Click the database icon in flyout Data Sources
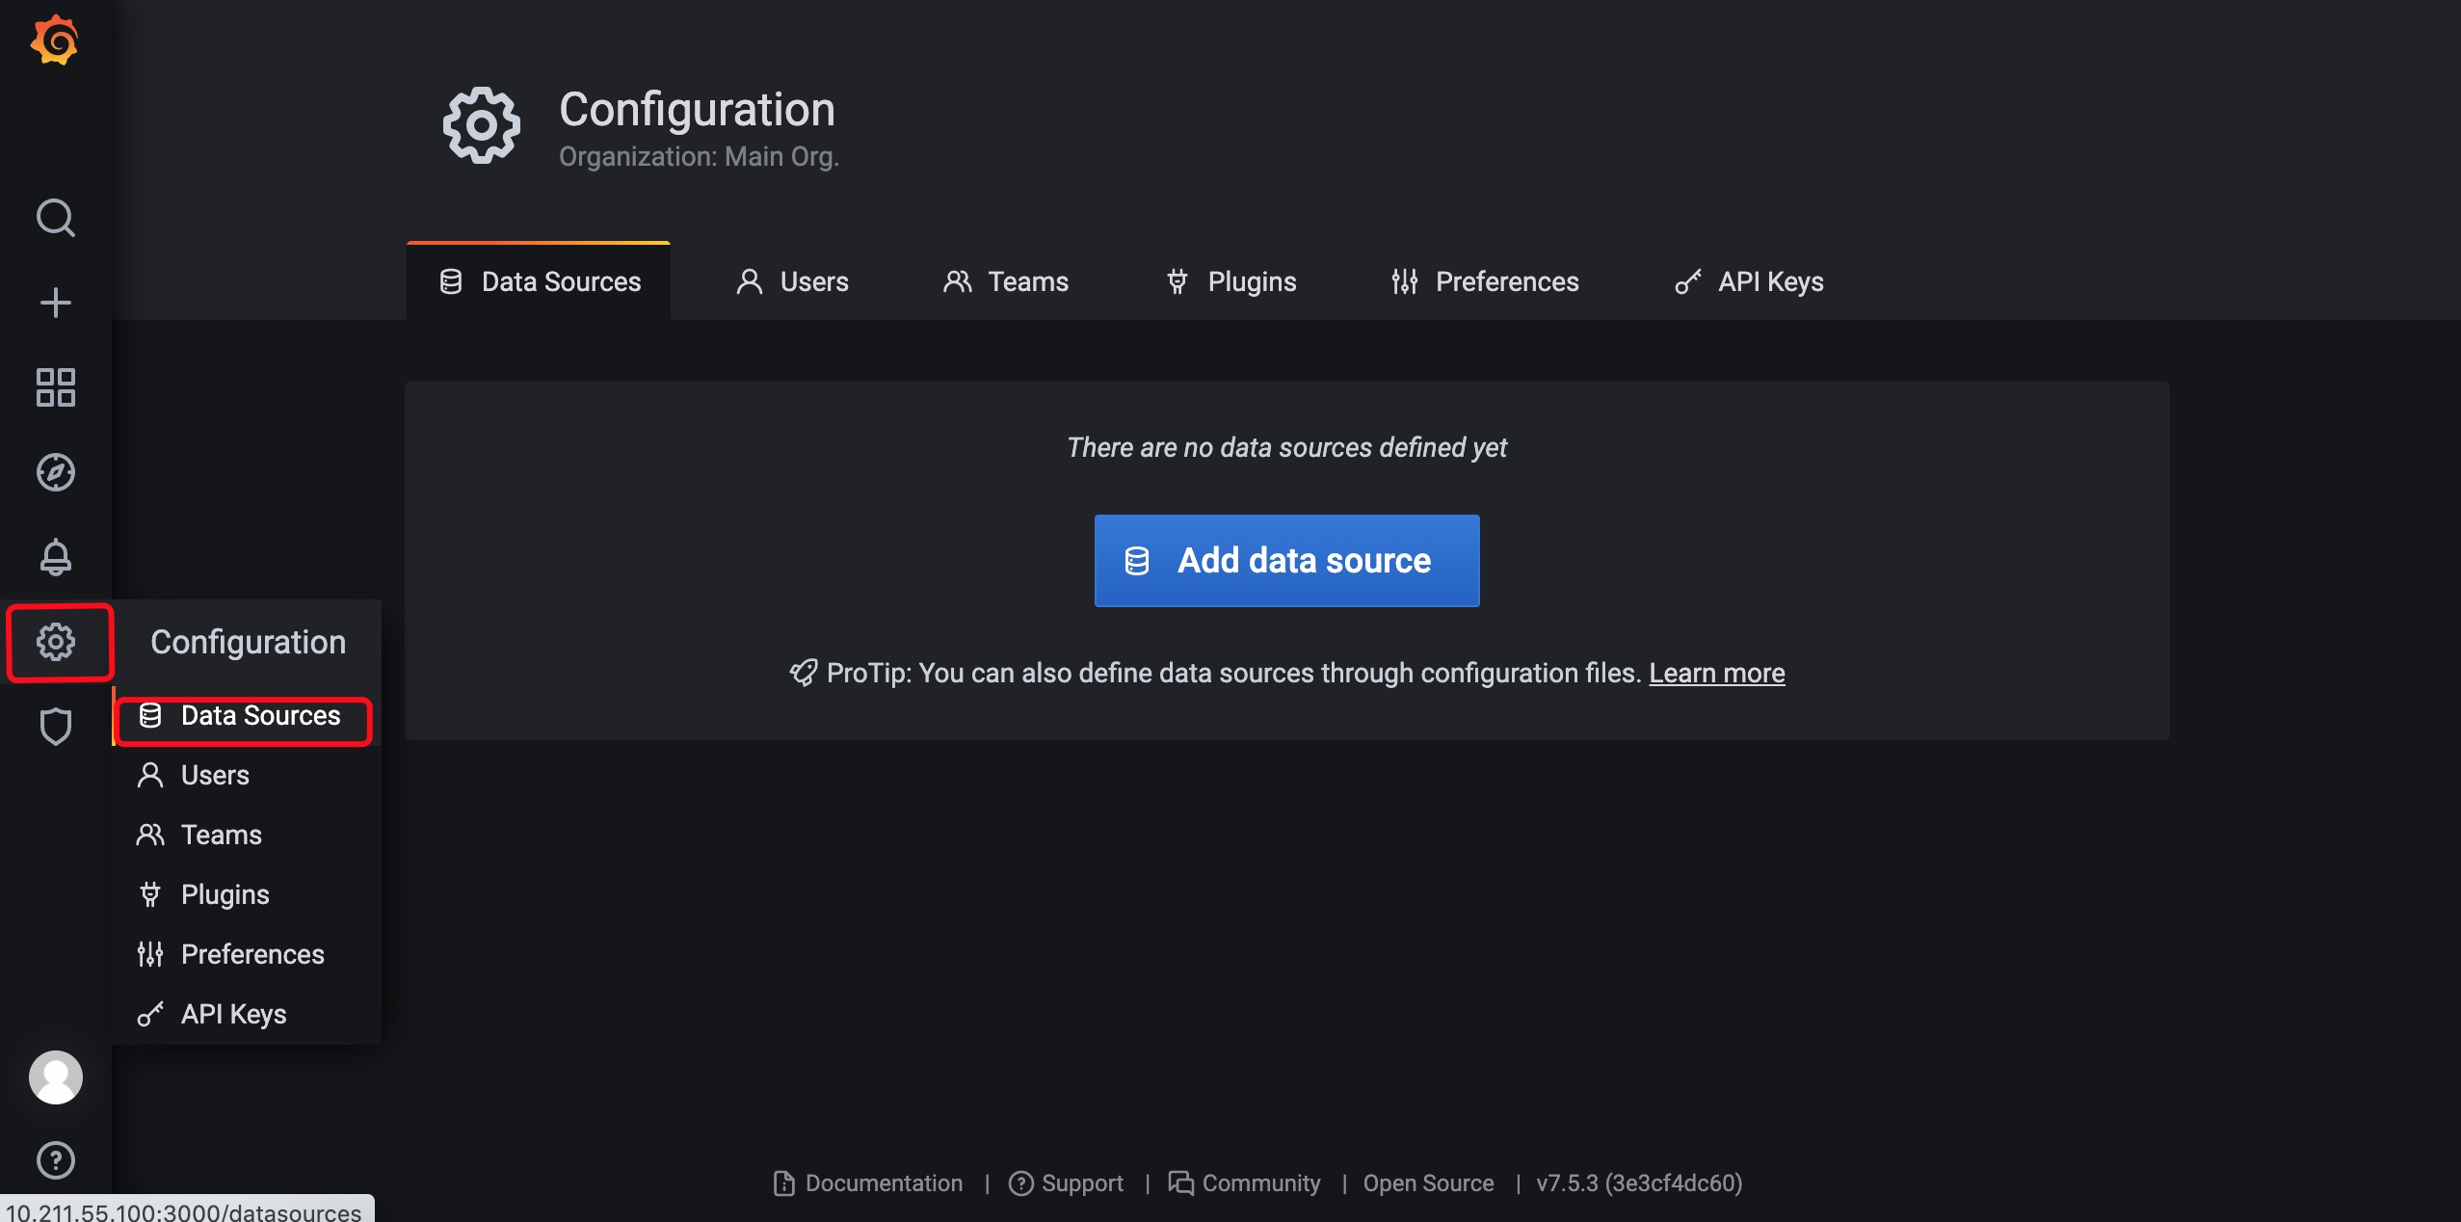This screenshot has width=2461, height=1222. (149, 715)
